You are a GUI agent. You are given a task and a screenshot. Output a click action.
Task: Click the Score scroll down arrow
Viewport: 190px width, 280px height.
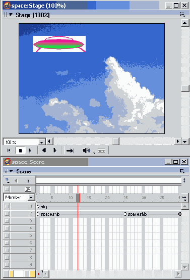click(184, 267)
